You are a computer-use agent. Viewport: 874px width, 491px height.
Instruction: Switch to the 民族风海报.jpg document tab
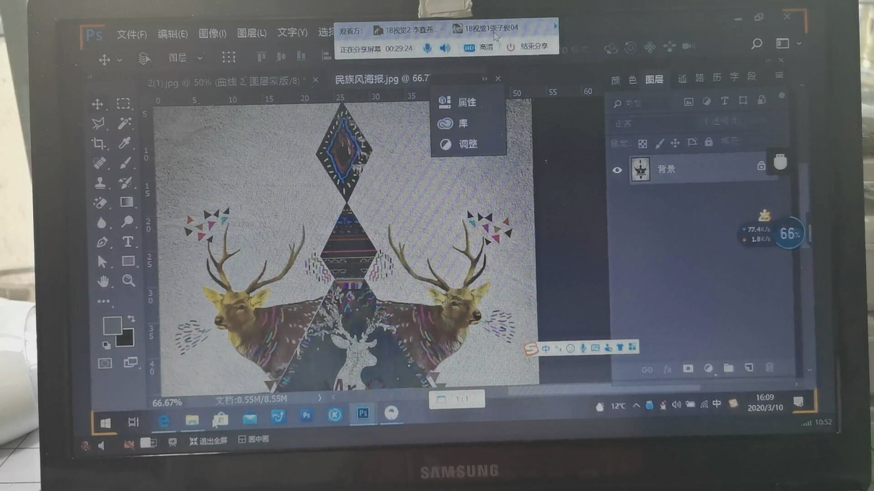(x=382, y=79)
